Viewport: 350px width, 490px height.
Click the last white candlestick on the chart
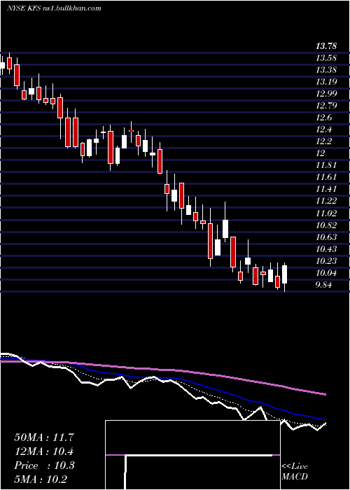coord(284,274)
